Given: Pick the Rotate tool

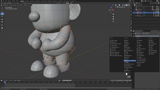Looking at the screenshot, I should tap(2, 16).
